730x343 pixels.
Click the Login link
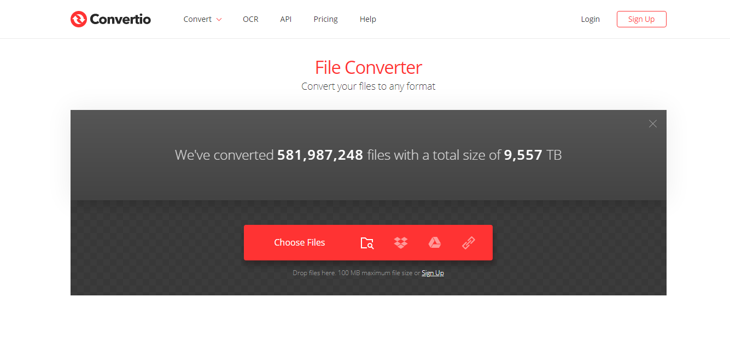pyautogui.click(x=591, y=19)
